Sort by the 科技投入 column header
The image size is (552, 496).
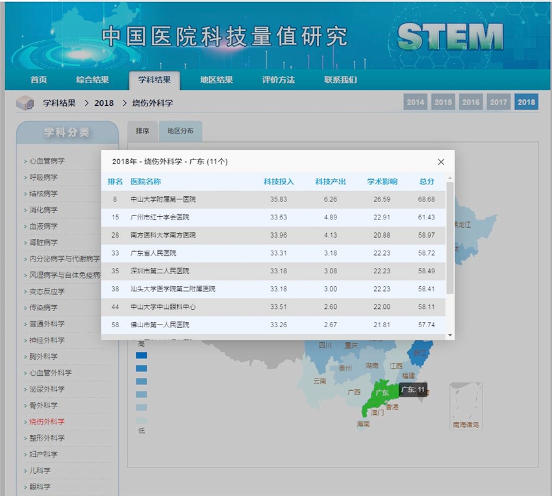(x=279, y=182)
